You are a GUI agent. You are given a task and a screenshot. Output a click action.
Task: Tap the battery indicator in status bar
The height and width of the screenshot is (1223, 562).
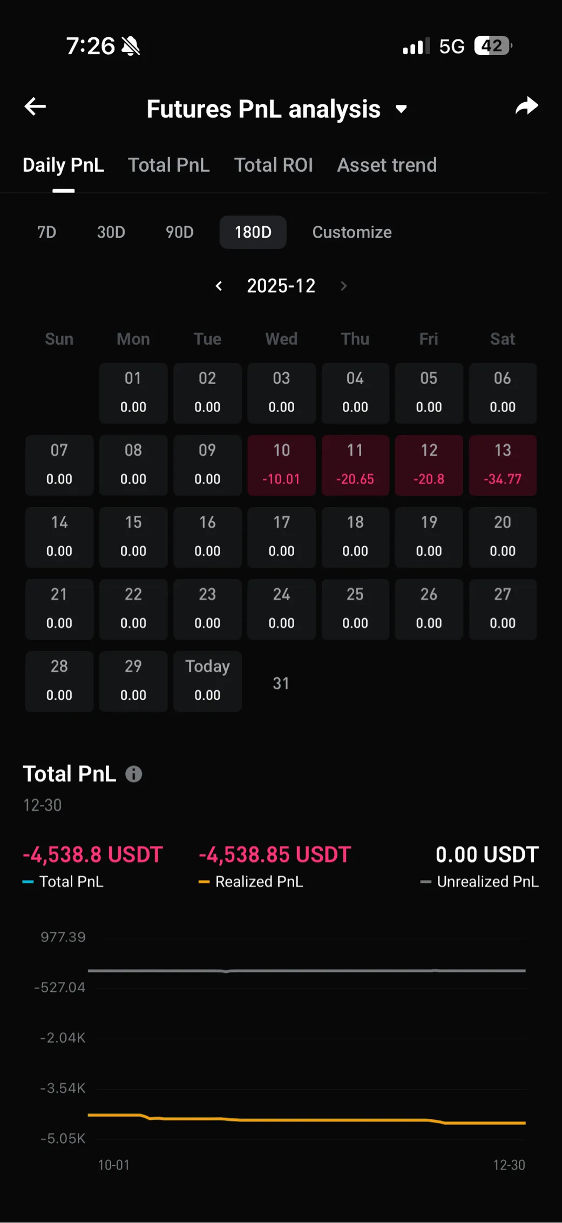pos(492,46)
